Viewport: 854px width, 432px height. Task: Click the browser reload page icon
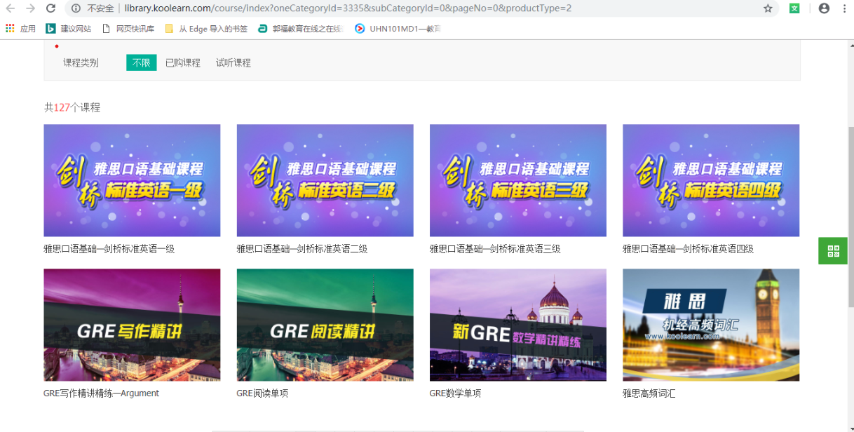pos(50,8)
